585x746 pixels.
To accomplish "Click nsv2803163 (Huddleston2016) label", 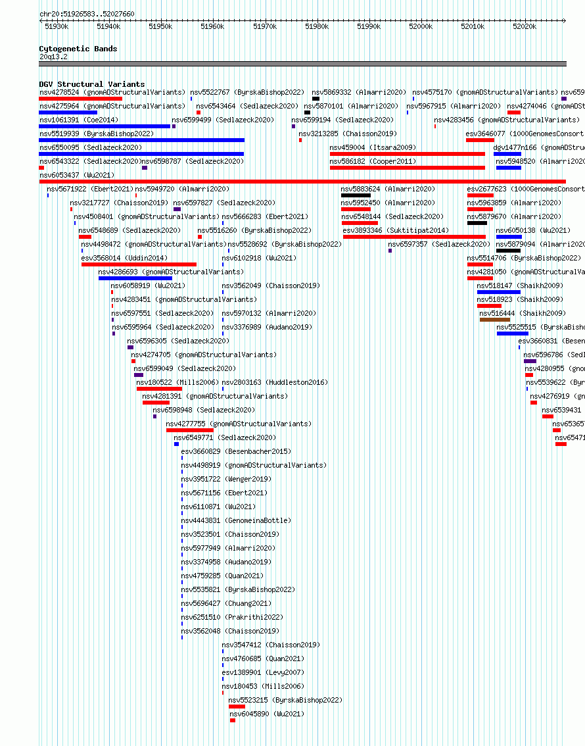I will pos(275,382).
